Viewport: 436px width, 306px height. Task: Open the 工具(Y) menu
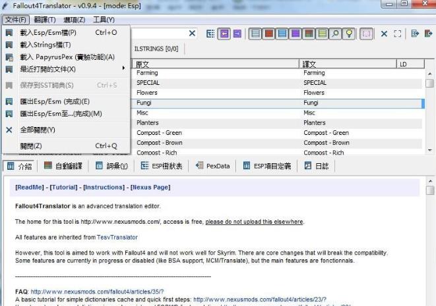pyautogui.click(x=104, y=20)
